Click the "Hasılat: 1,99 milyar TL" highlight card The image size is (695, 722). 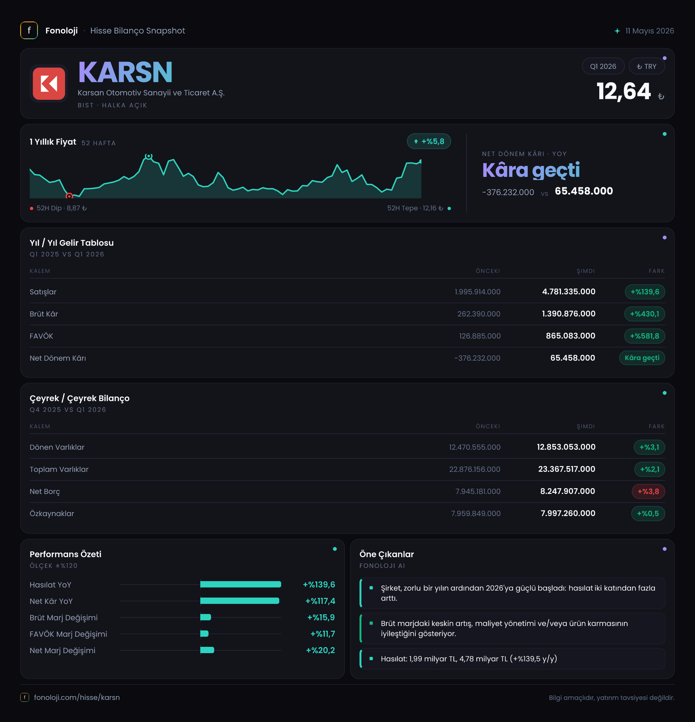pos(512,659)
